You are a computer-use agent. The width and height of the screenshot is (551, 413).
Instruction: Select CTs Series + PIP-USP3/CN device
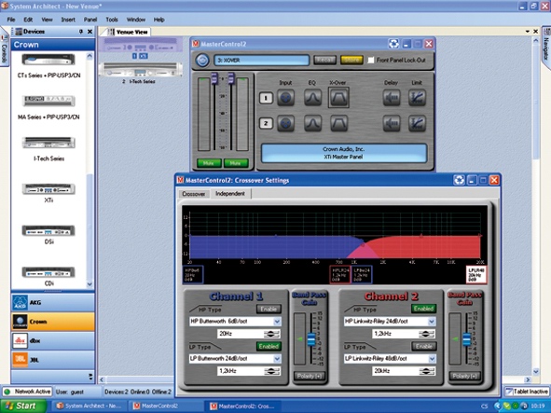click(x=48, y=65)
